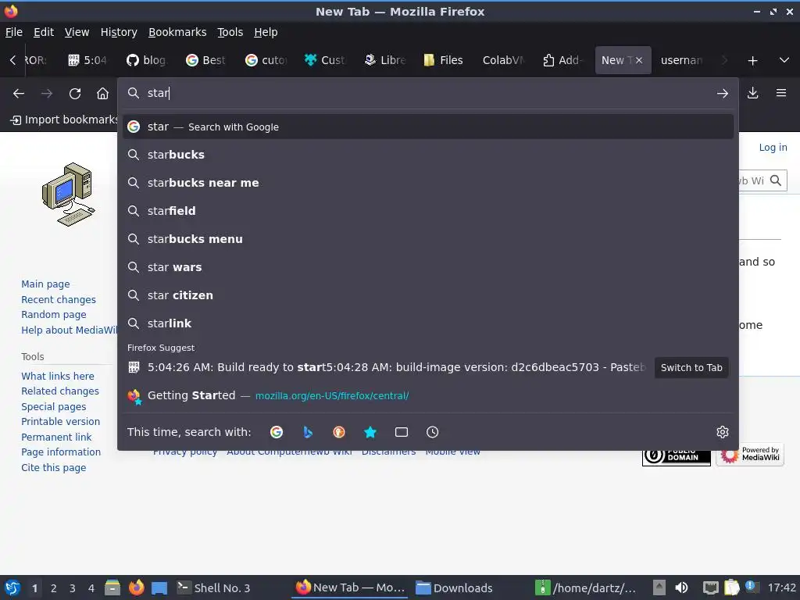Switch to the Add- extensions tab

[563, 60]
